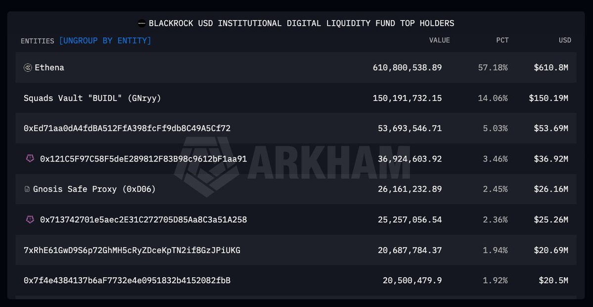The width and height of the screenshot is (593, 307).
Task: Click the purple icon beside address 0x121C5F97
Action: click(30, 158)
